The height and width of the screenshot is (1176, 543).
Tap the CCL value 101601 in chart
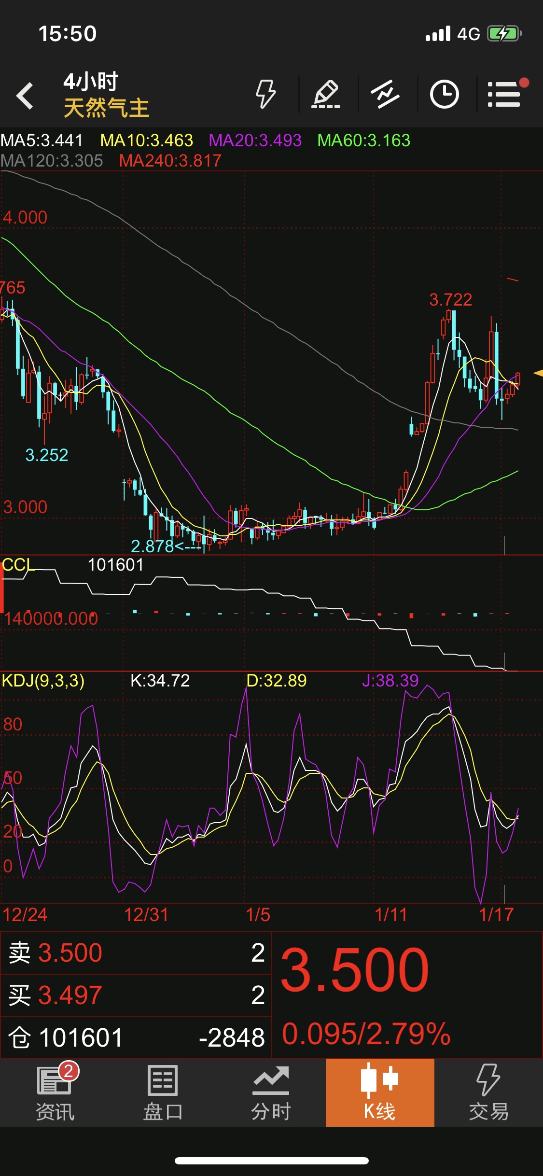pos(116,565)
